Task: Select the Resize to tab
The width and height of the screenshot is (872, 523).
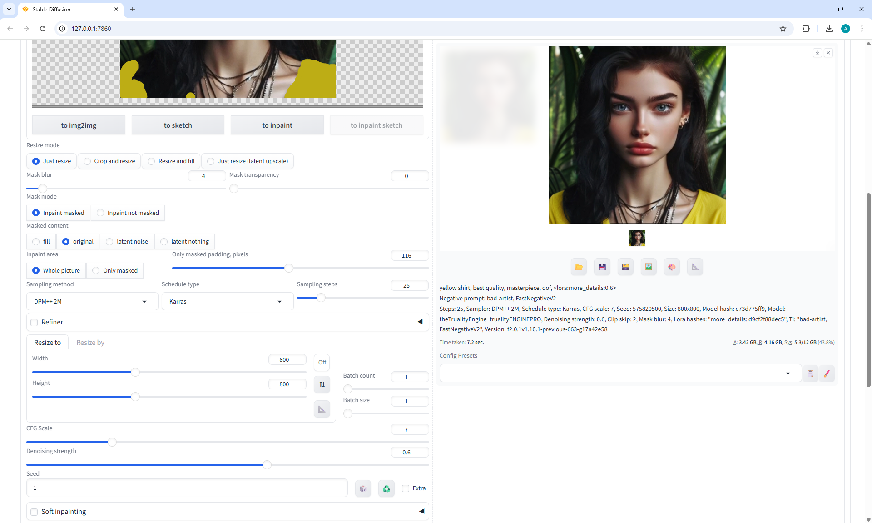Action: pos(47,342)
